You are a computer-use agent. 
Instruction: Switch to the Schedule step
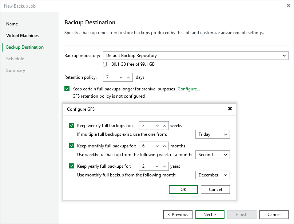[15, 58]
